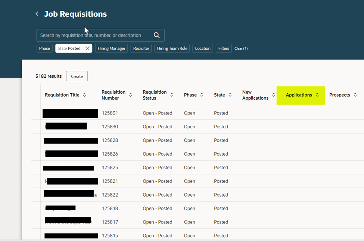Click requisition number 125818

tap(110, 208)
